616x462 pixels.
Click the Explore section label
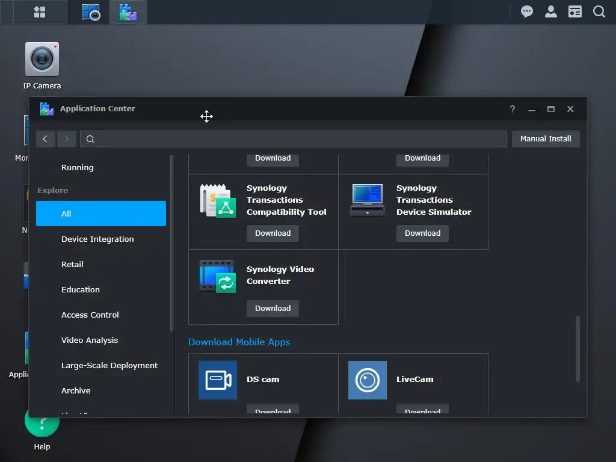53,191
